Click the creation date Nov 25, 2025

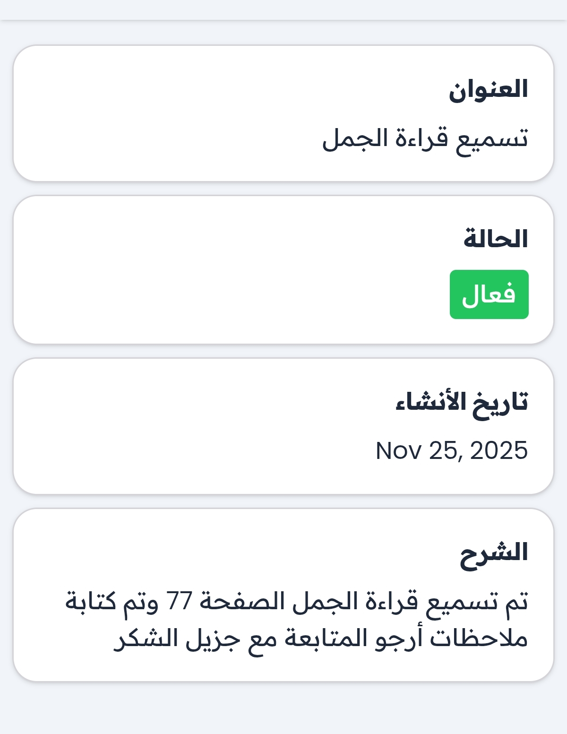click(x=451, y=450)
